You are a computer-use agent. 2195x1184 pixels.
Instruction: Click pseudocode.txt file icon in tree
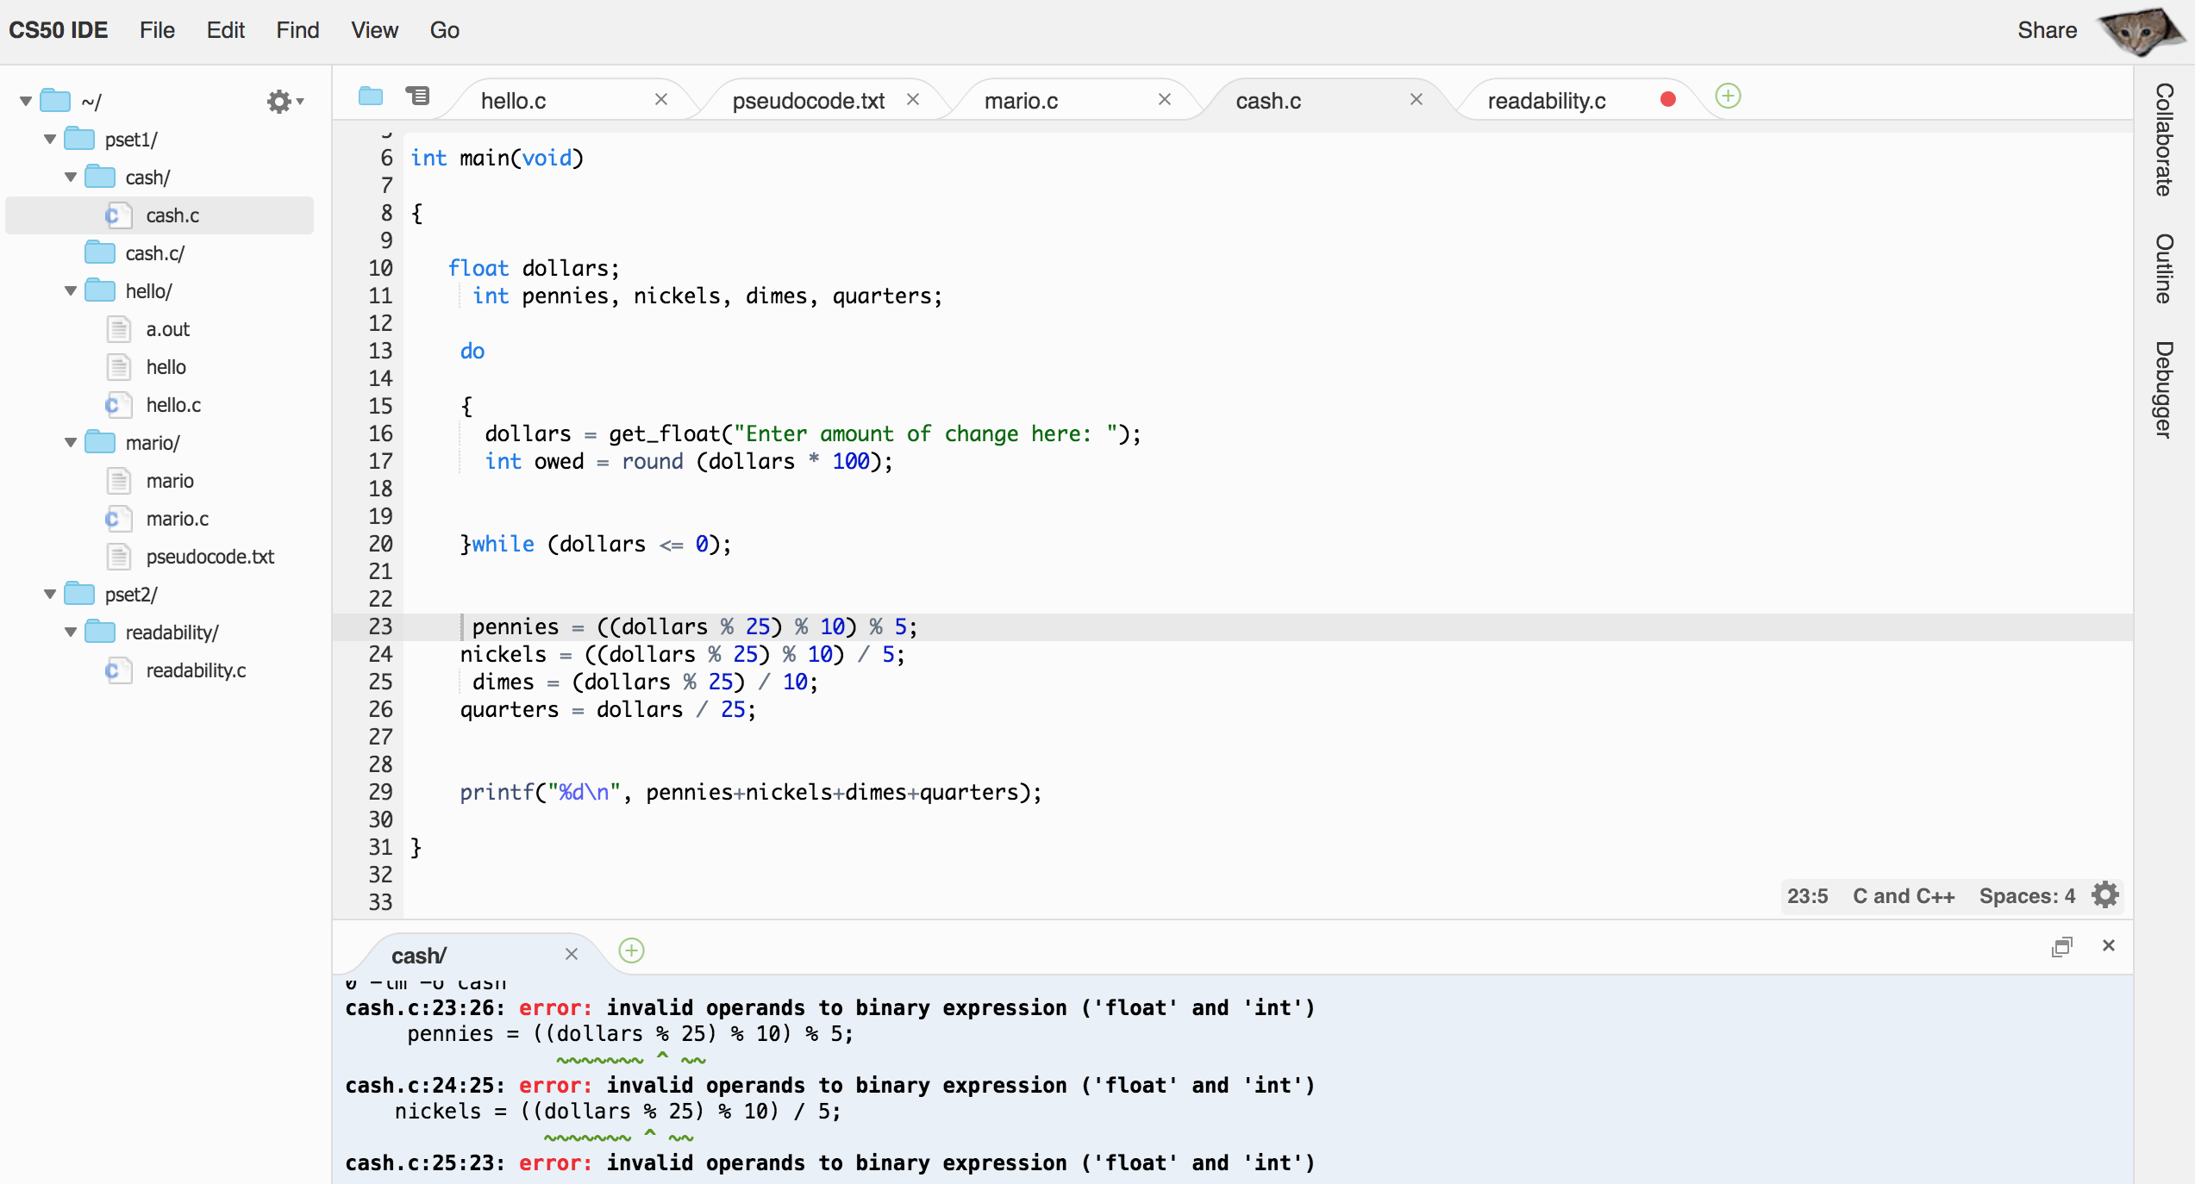pyautogui.click(x=118, y=557)
